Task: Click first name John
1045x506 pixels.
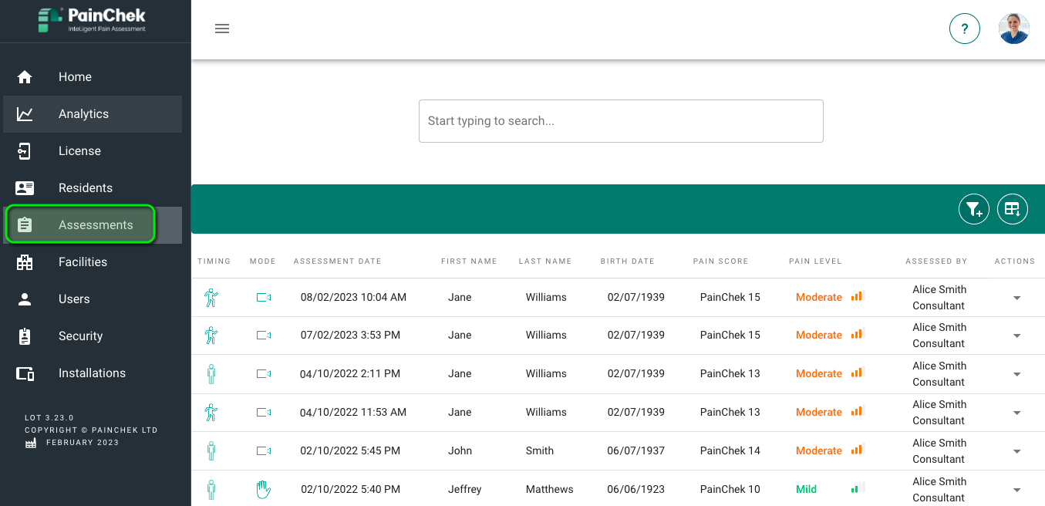Action: tap(460, 451)
